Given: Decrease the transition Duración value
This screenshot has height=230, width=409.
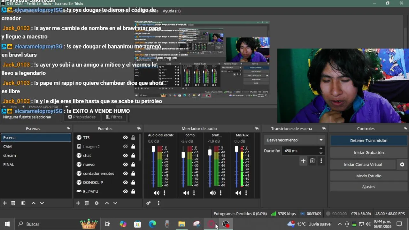Looking at the screenshot, I should point(321,153).
